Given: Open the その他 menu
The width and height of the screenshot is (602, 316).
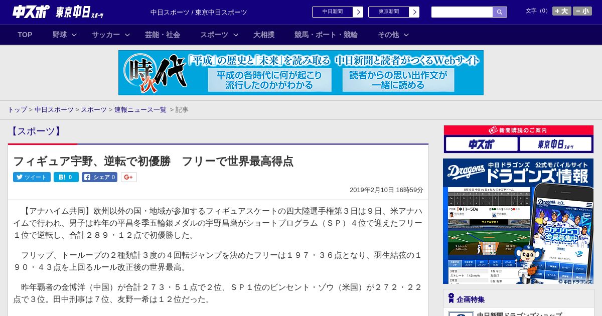Looking at the screenshot, I should pyautogui.click(x=388, y=35).
